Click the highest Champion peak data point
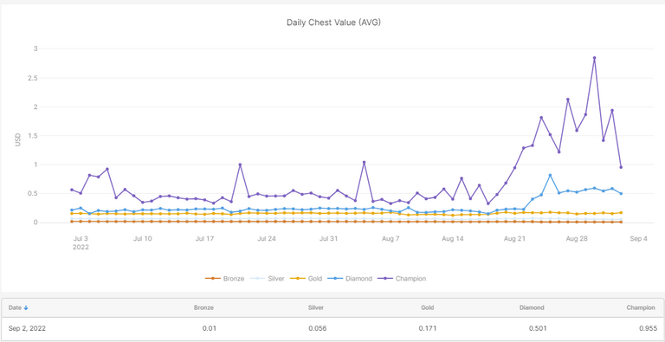This screenshot has width=665, height=342. tap(594, 58)
